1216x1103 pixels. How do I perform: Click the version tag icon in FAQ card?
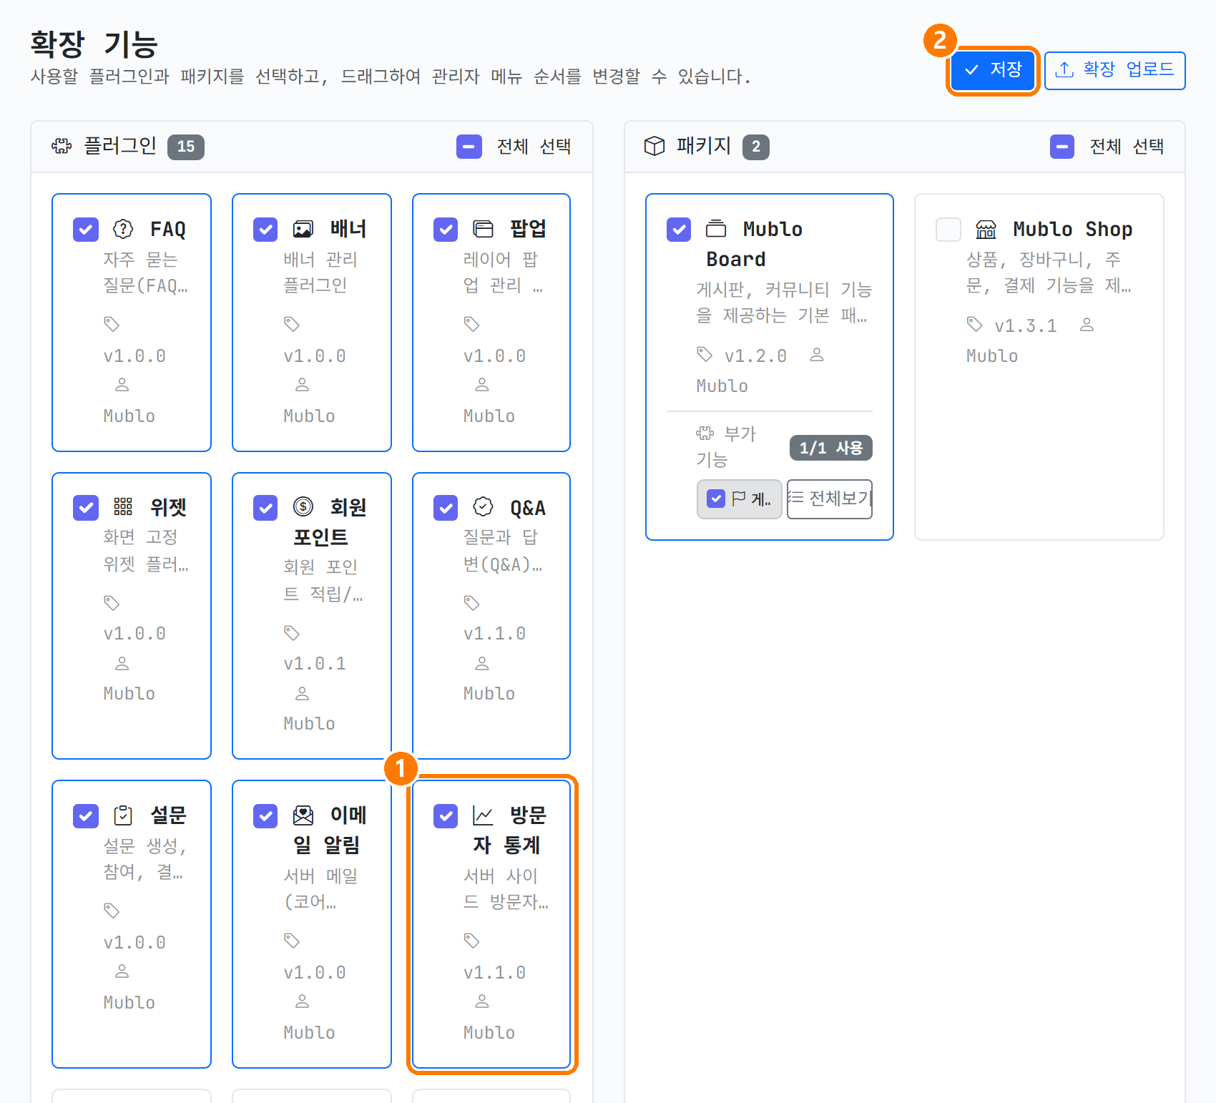[112, 324]
